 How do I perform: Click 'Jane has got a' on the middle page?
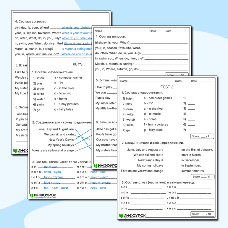pos(106,129)
